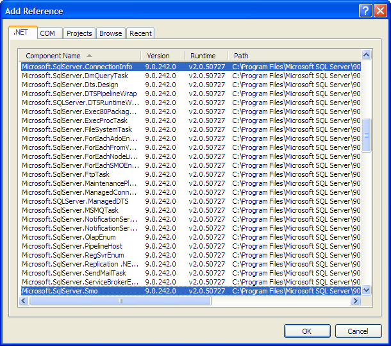Screen dimensions: 391x346
Task: Click the vertical scrollbar down arrow
Action: (x=366, y=290)
